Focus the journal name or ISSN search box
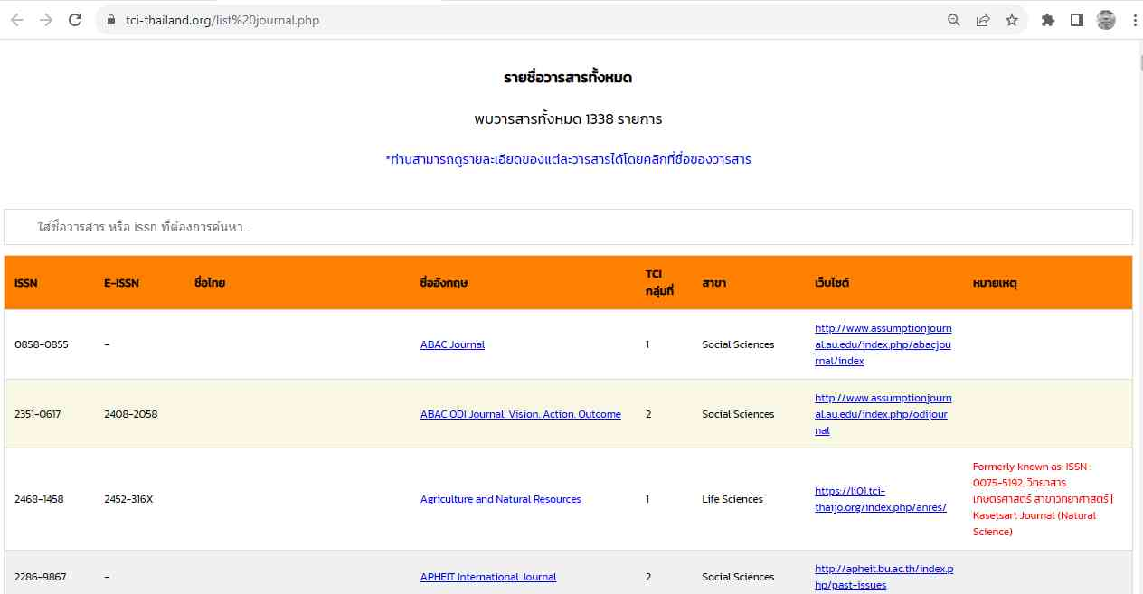 (x=568, y=227)
